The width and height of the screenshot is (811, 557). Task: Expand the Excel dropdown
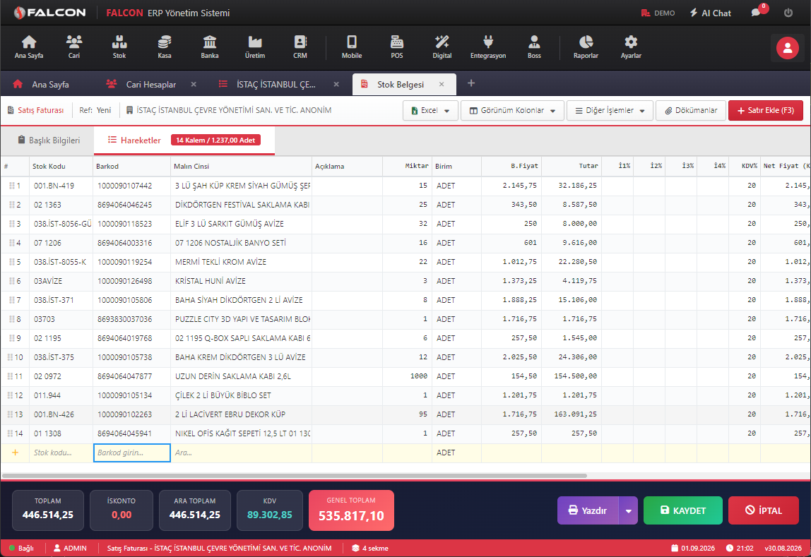(x=430, y=111)
